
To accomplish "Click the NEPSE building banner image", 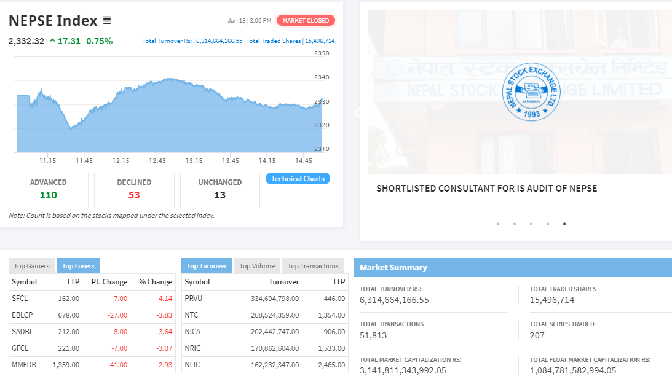I will click(520, 92).
